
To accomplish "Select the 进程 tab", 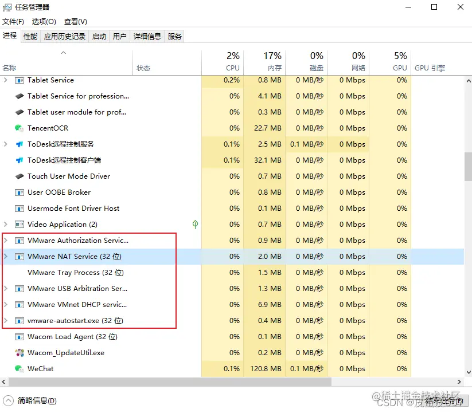I will (x=10, y=36).
